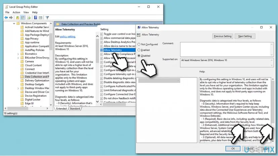This screenshot has height=156, width=278.
Task: Select the Not Configured radio button
Action: pyautogui.click(x=139, y=44)
